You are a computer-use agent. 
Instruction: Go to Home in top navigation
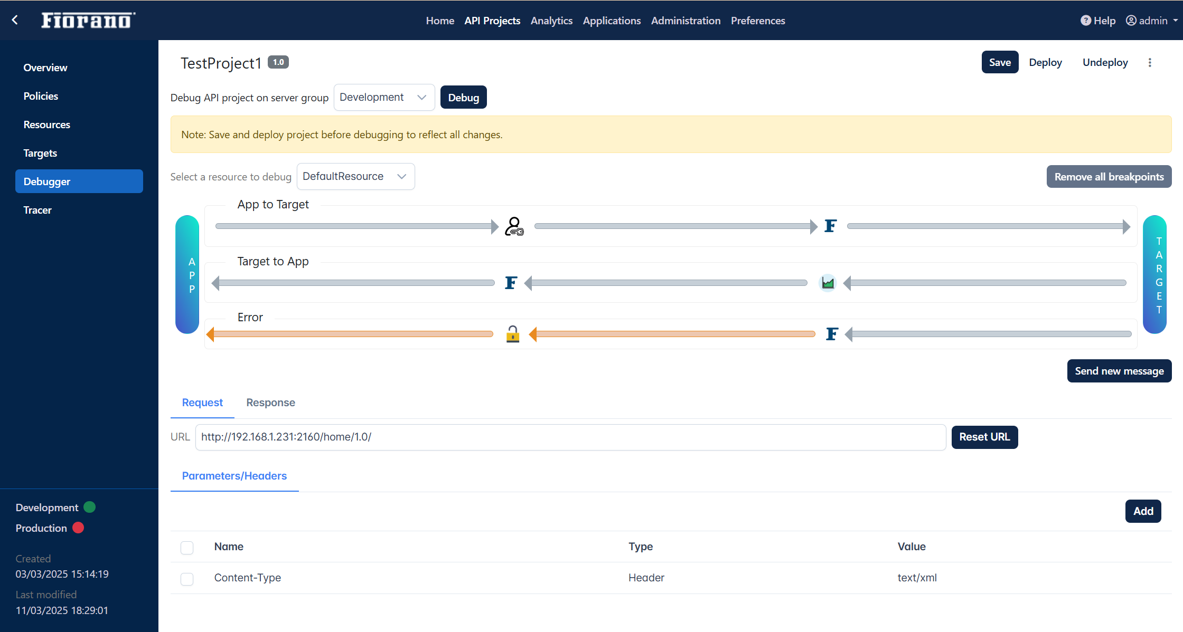440,21
